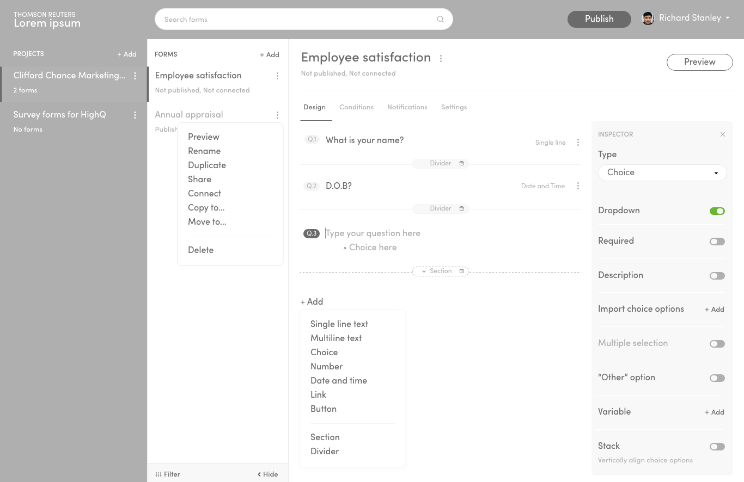This screenshot has width=744, height=482.
Task: Open options menu for D.O.B question
Action: (x=578, y=186)
